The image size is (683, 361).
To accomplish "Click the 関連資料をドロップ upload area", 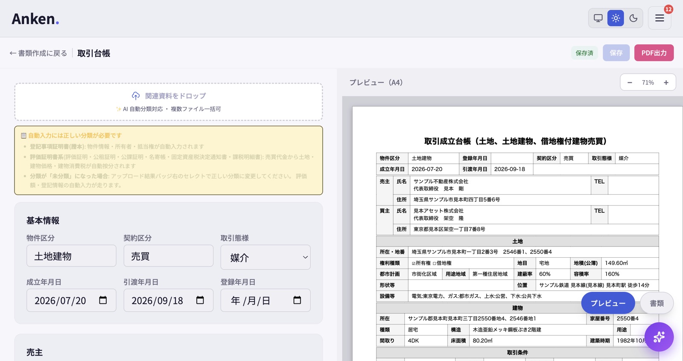I will tap(169, 102).
